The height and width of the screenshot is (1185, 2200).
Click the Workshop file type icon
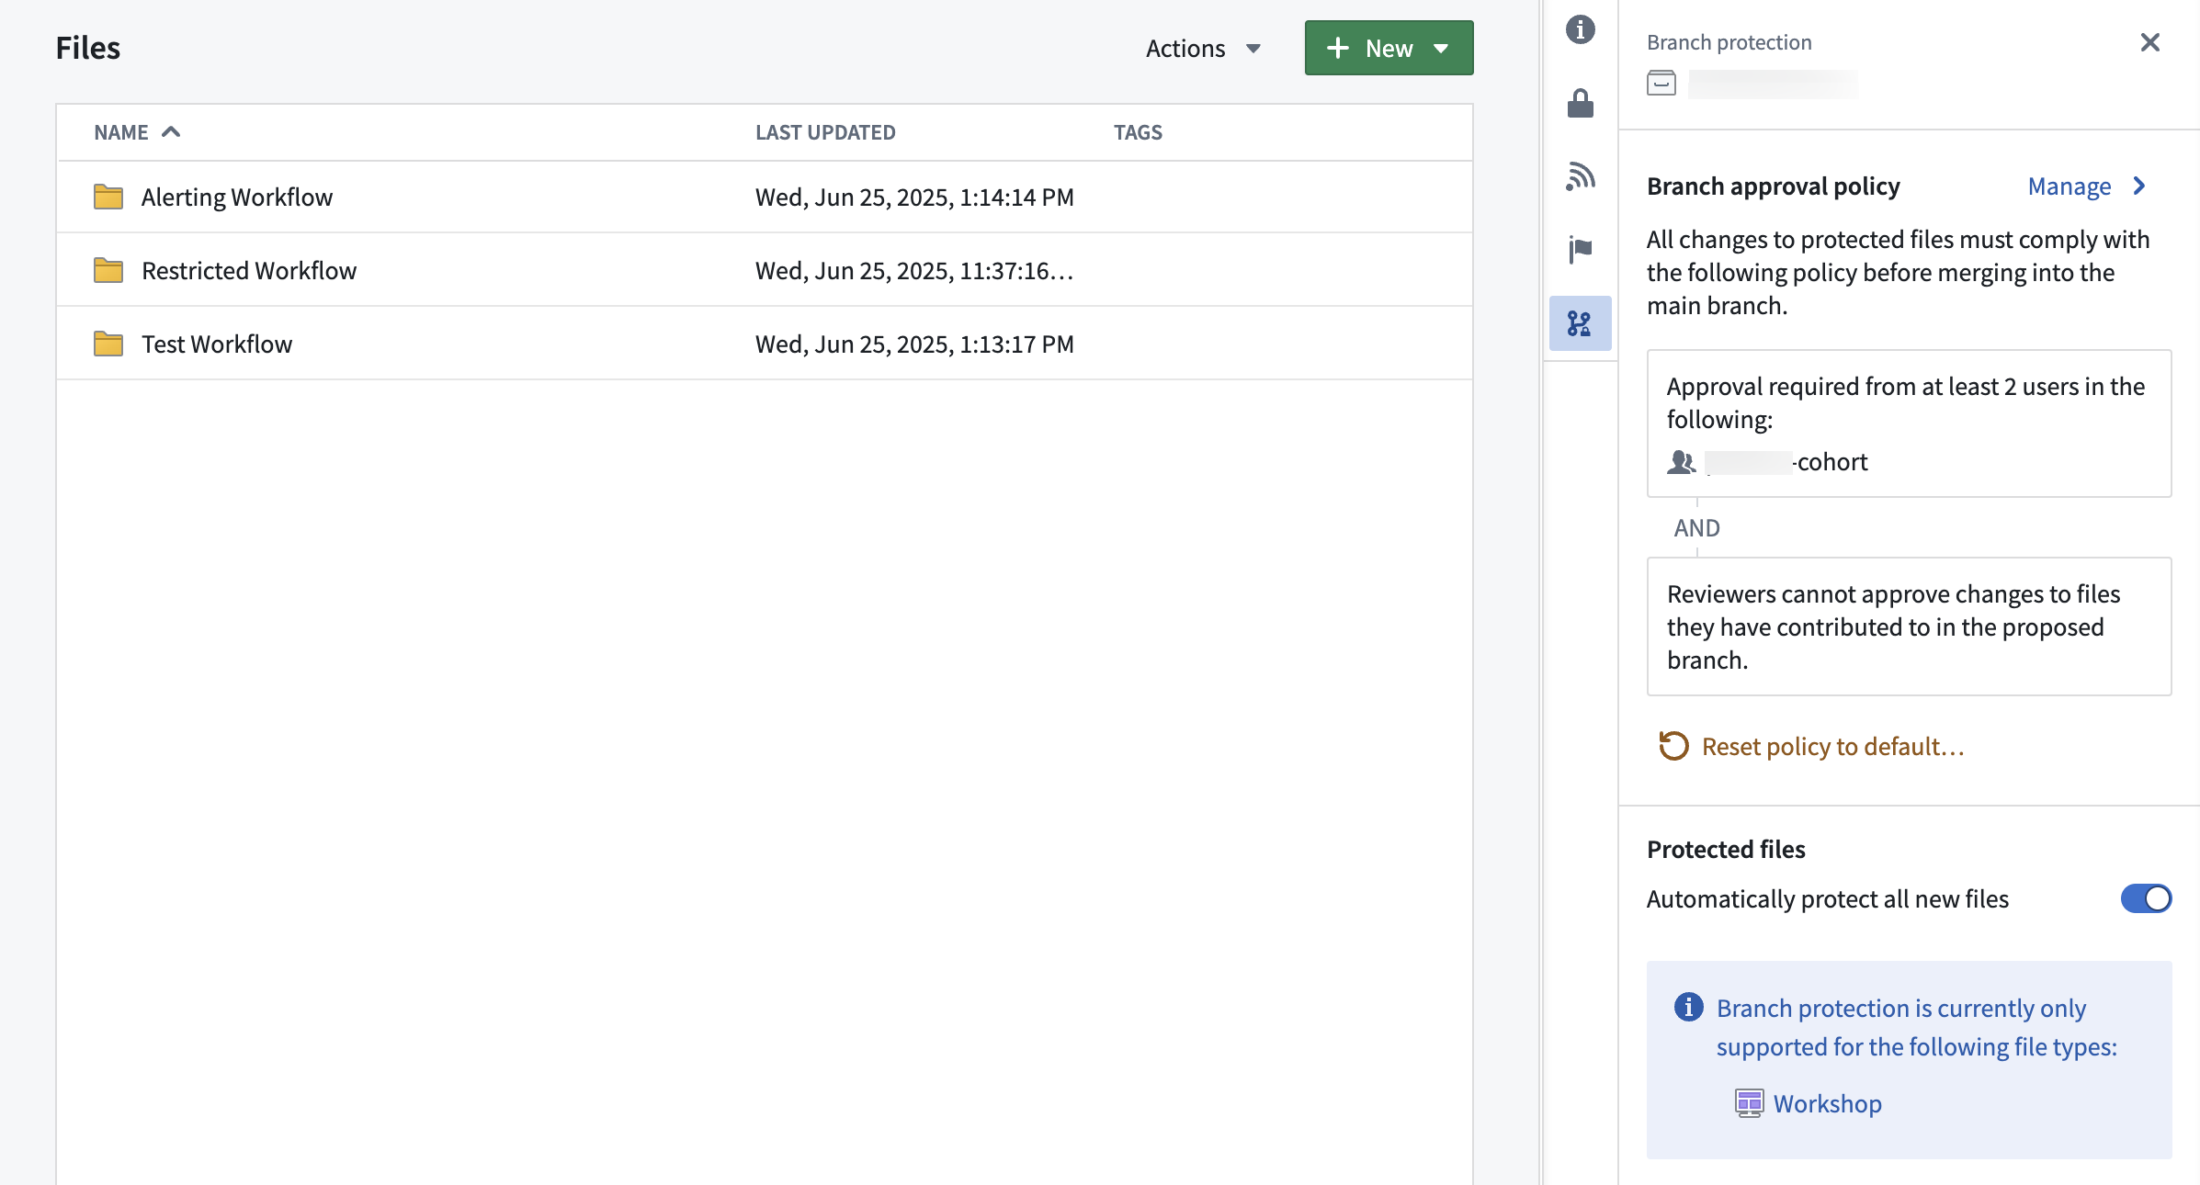(1751, 1102)
